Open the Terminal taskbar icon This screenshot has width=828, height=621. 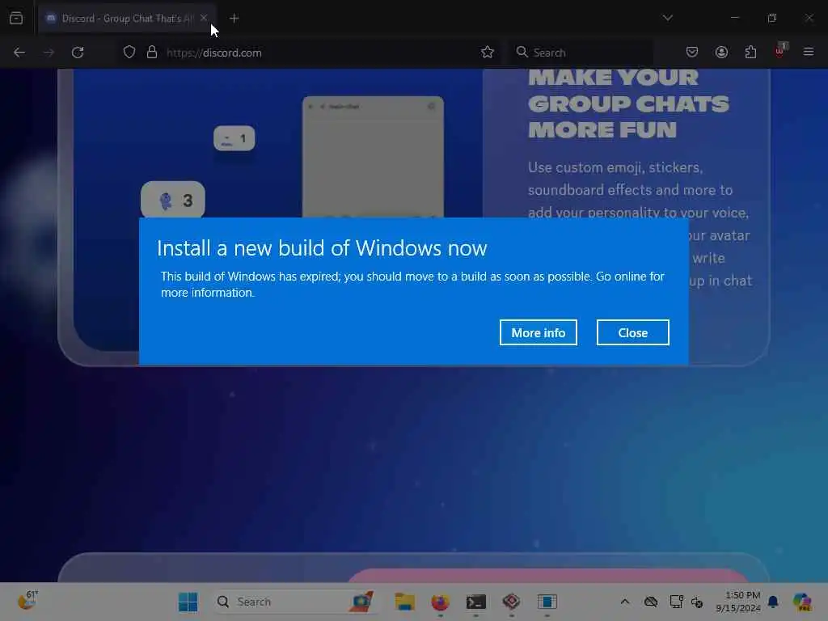pyautogui.click(x=475, y=602)
